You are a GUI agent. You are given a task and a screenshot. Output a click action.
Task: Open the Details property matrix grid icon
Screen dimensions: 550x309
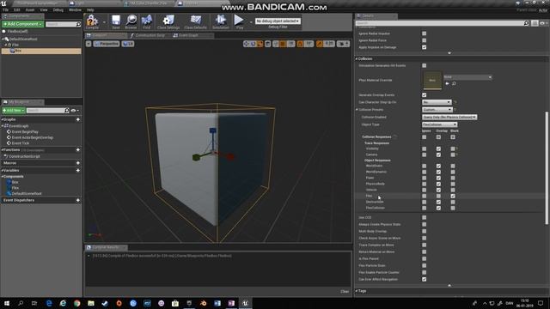pyautogui.click(x=535, y=23)
